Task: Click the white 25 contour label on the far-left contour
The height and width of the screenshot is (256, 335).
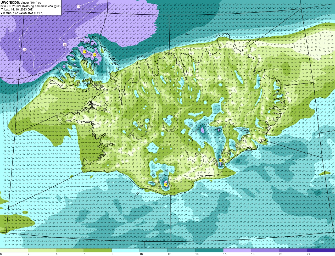Action: tap(25, 49)
